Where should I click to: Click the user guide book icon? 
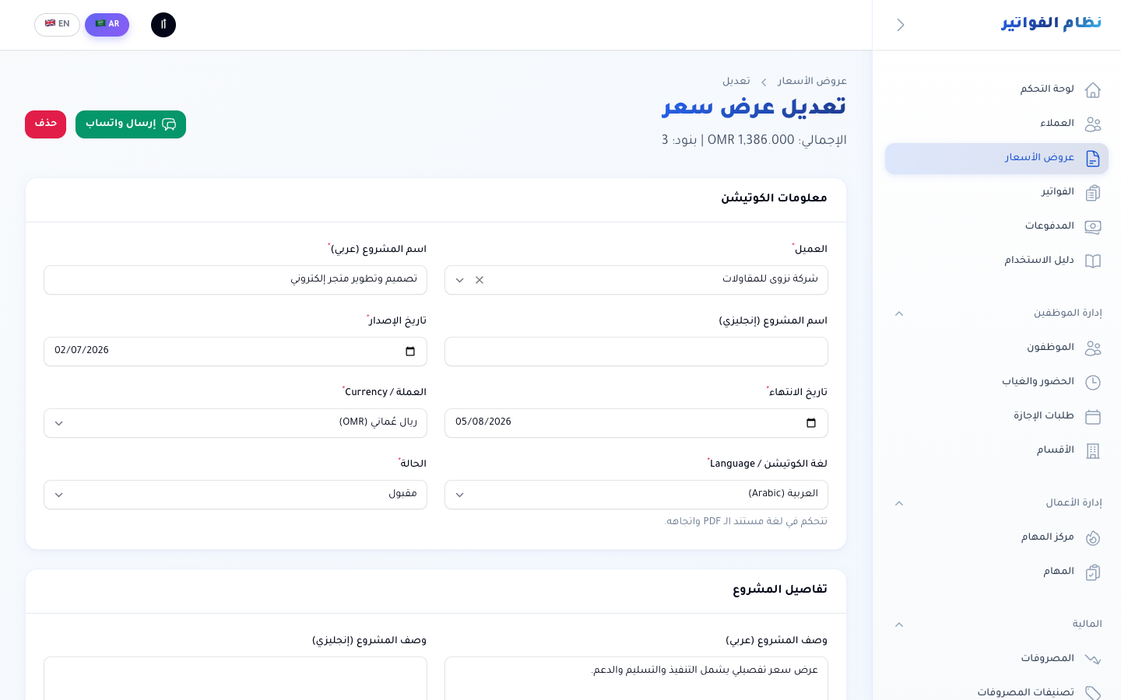tap(1093, 261)
